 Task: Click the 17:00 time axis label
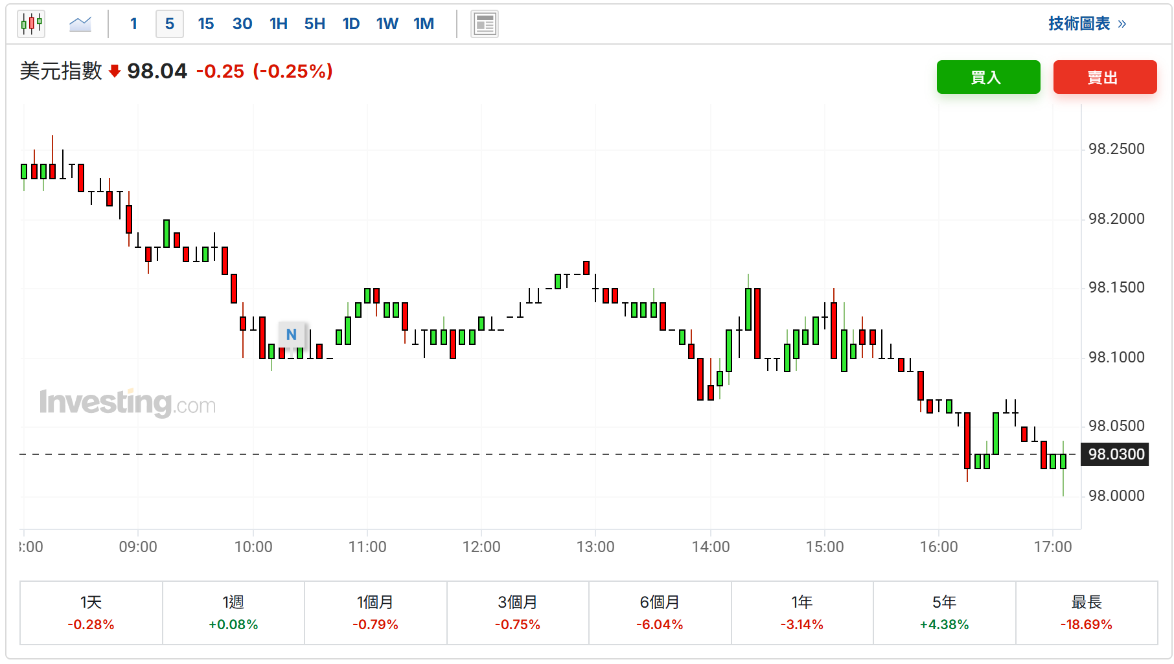click(x=1053, y=547)
